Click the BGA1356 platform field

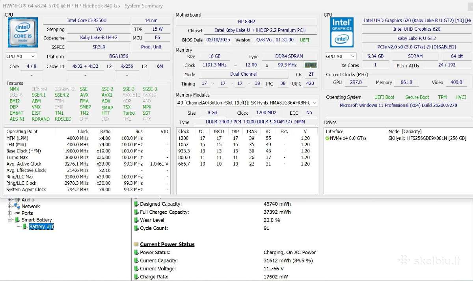(118, 56)
